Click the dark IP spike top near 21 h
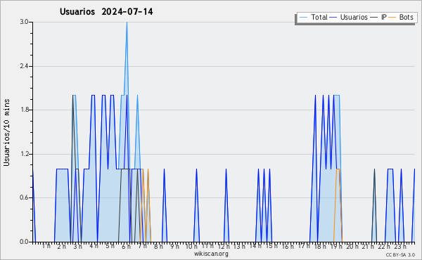This screenshot has width=422, height=260. 374,169
